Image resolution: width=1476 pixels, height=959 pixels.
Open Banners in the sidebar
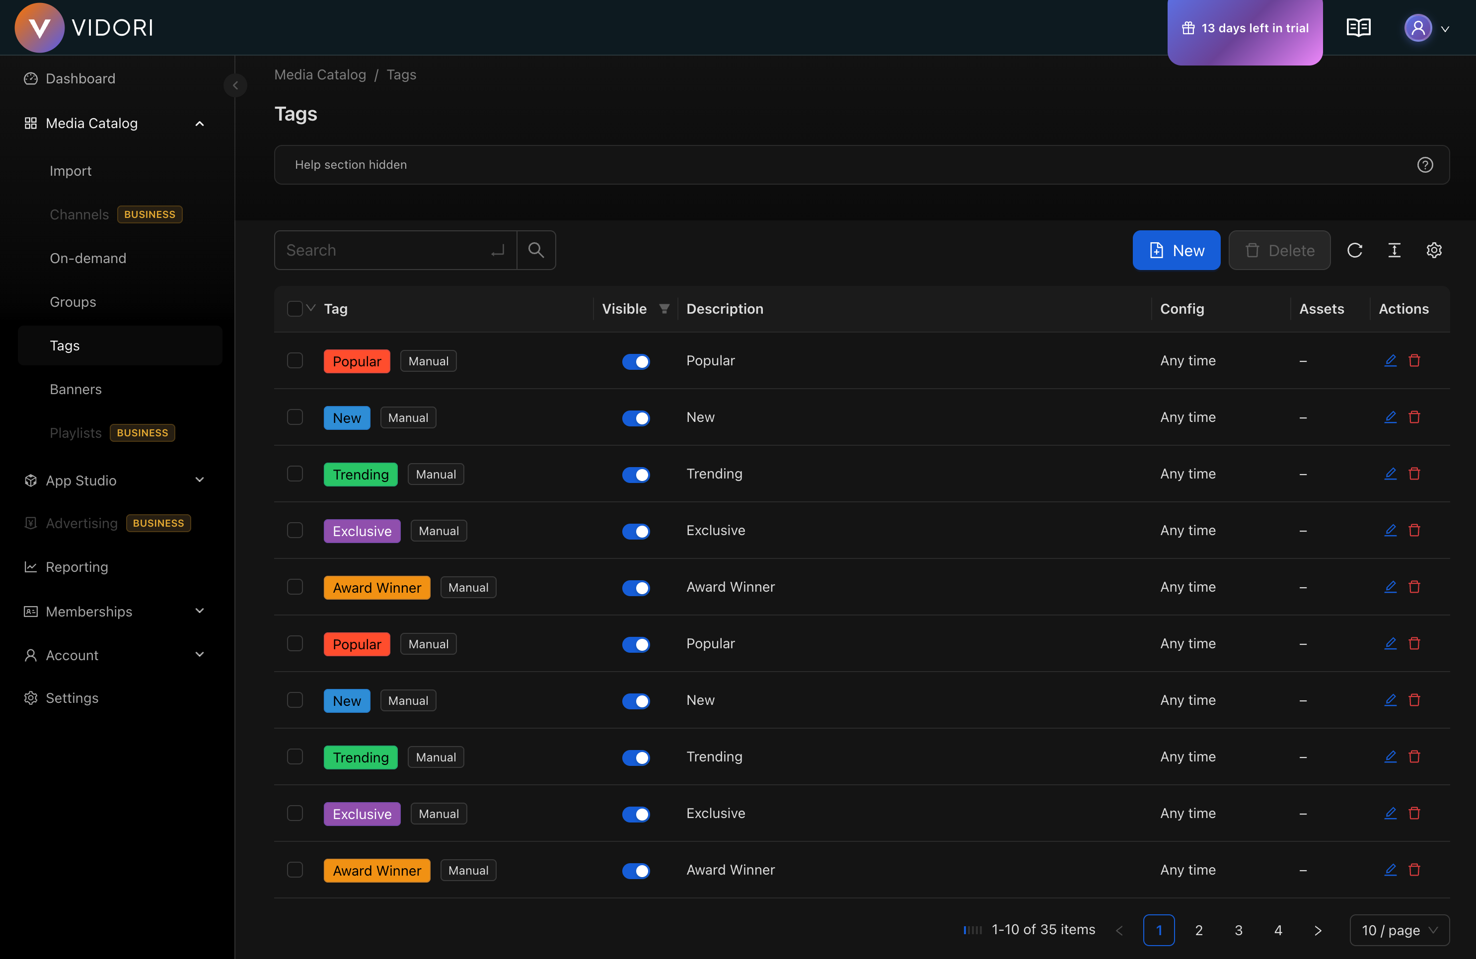click(75, 389)
